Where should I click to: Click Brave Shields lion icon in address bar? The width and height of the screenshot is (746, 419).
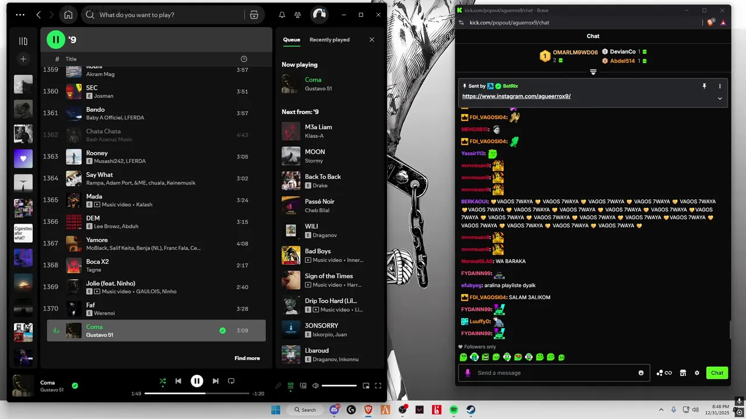coord(710,23)
